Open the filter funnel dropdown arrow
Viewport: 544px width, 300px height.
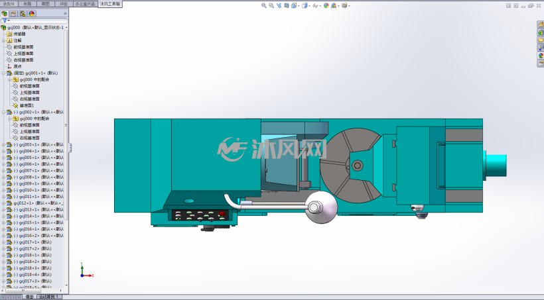tap(9, 21)
